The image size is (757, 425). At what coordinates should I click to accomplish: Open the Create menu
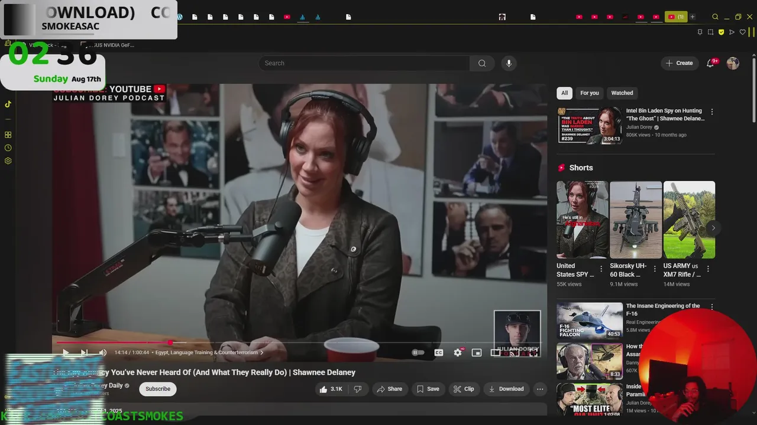tap(679, 63)
